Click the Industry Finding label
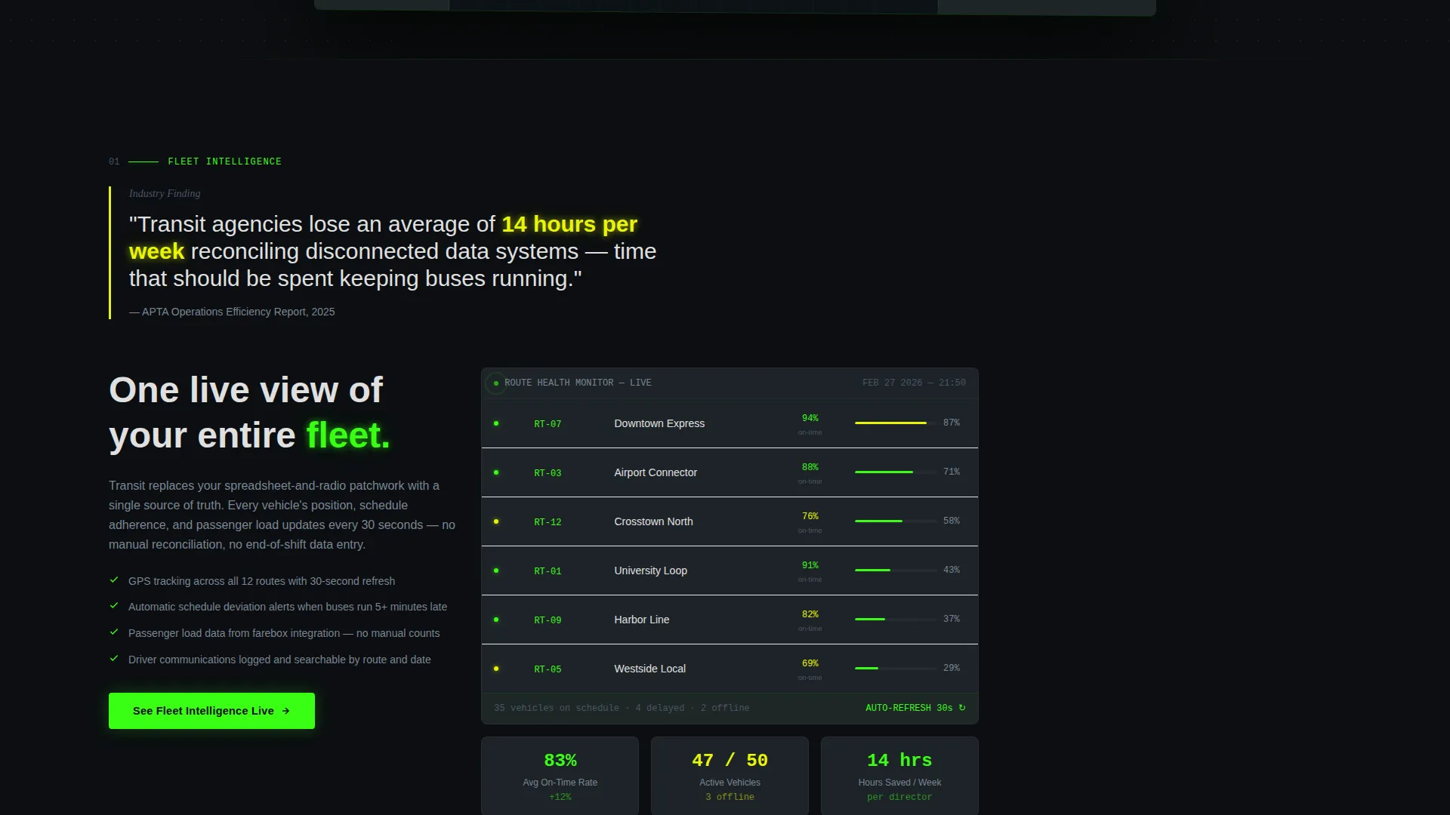 click(165, 193)
